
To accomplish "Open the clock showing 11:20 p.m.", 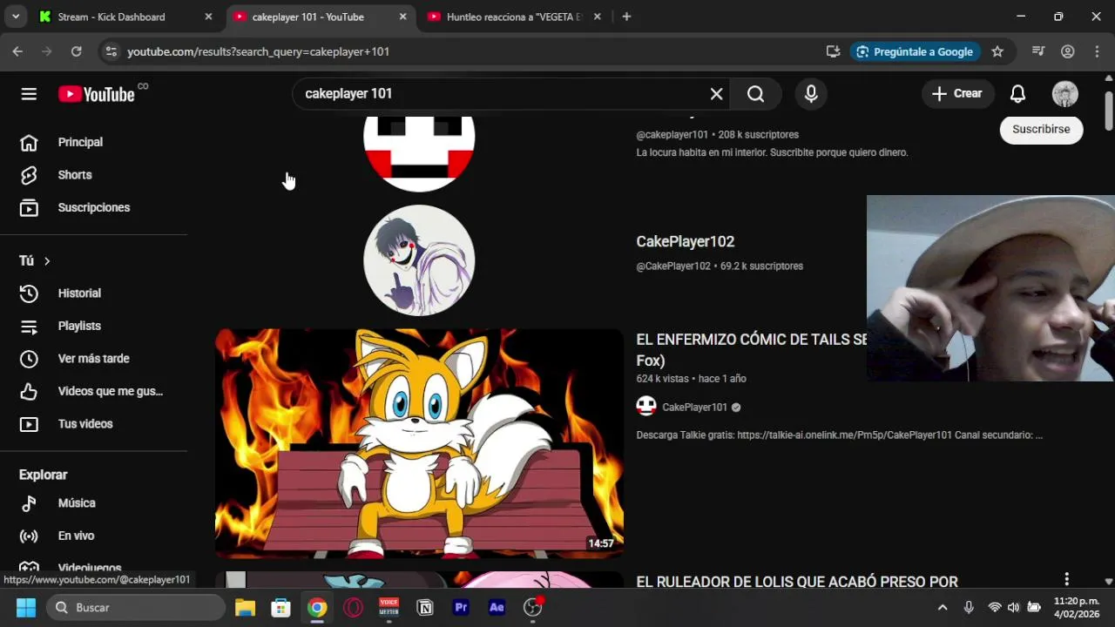I will (1077, 607).
